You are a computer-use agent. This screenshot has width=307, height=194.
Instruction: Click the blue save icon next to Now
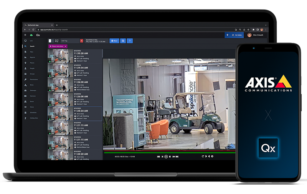point(123,41)
